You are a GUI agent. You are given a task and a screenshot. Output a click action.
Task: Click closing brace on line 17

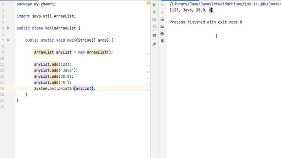(x=18, y=101)
